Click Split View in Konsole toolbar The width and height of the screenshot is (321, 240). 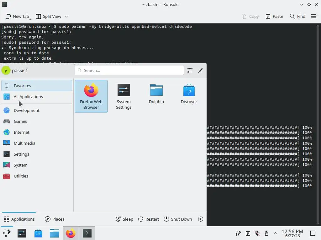pos(48,16)
